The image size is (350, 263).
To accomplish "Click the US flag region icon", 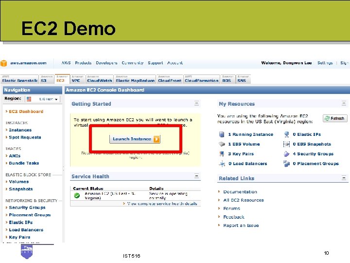I will (x=29, y=99).
